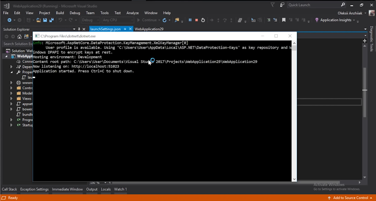Open the Immediate Window tab
This screenshot has height=201, width=376.
coord(67,189)
